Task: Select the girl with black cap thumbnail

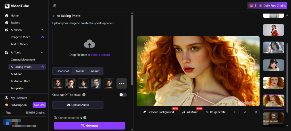Action: (273, 65)
